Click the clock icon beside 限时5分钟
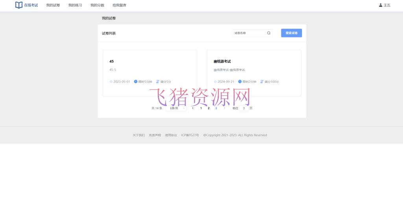The height and width of the screenshot is (199, 403). (x=136, y=82)
